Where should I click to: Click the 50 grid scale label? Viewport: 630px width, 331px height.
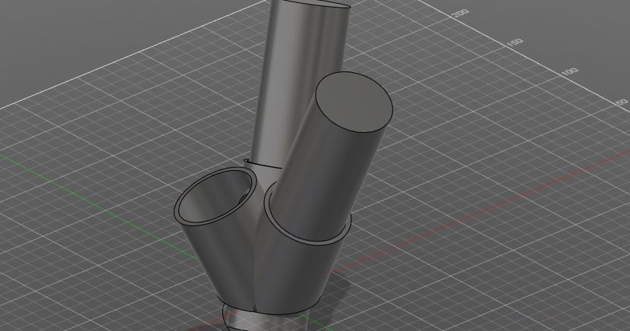(622, 102)
